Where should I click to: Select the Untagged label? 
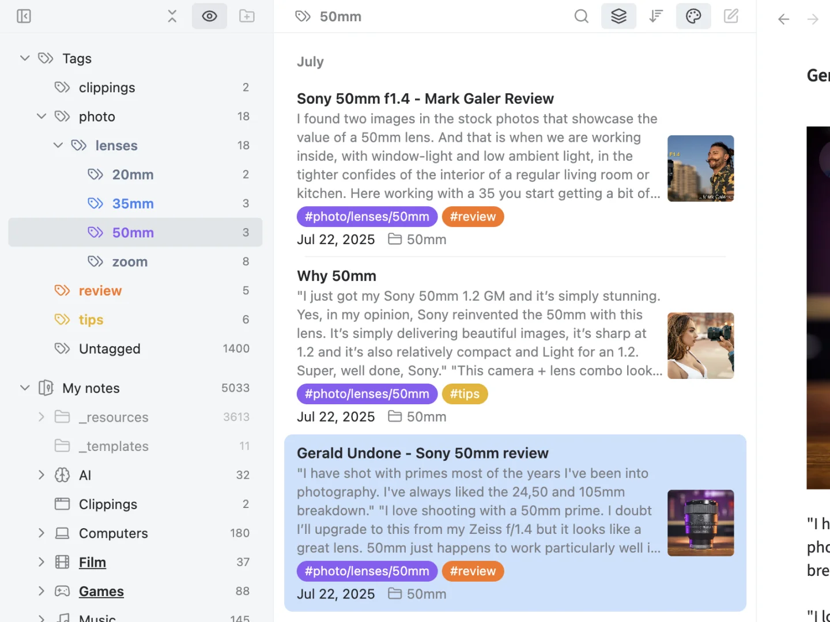(x=110, y=348)
